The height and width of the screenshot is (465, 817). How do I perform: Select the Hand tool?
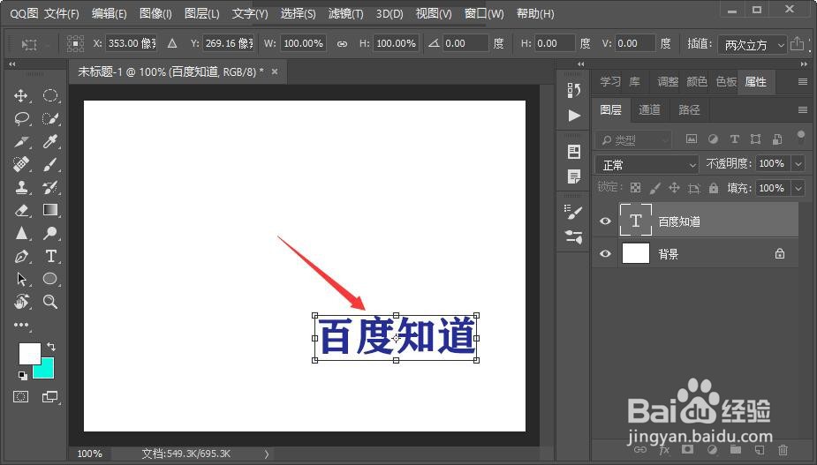pos(21,302)
